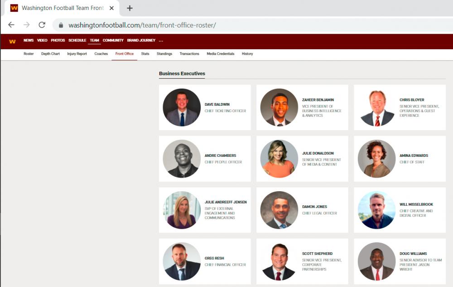Screen dimensions: 453x287
Task: Open Damon Jones name link
Action: [x=314, y=207]
